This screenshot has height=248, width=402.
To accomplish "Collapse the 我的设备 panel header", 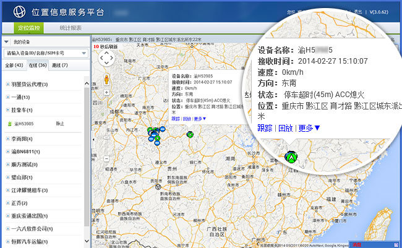I will (6, 41).
